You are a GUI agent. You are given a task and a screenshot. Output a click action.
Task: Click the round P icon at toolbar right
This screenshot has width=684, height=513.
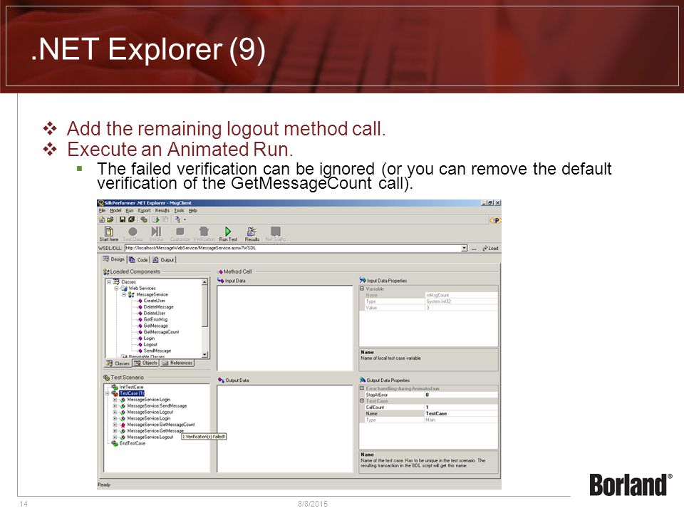click(496, 220)
